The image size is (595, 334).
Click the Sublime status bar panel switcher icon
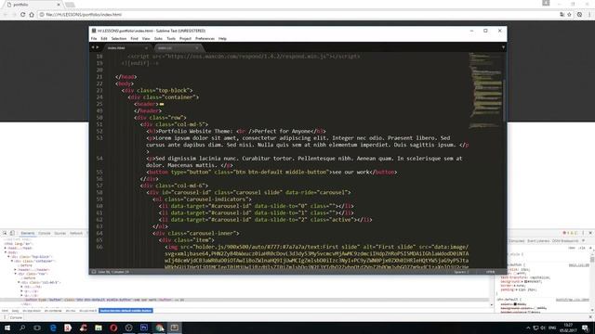tap(94, 272)
